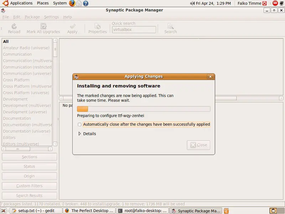This screenshot has width=285, height=214.
Task: Open the Help menu
Action: pos(68,17)
